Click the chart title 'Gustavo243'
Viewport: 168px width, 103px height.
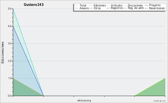[34, 4]
